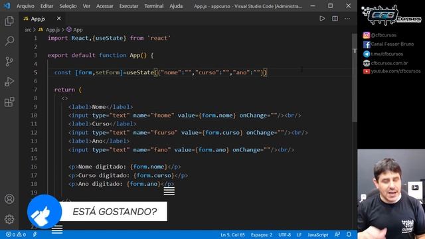
Task: Click the vertical scrollbar of editor
Action: 355,78
